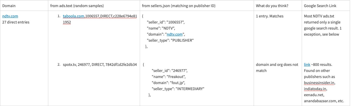The height and width of the screenshot is (106, 351).
Task: Click the spotx.tv, 246977, DIRECT entry
Action: click(x=100, y=65)
